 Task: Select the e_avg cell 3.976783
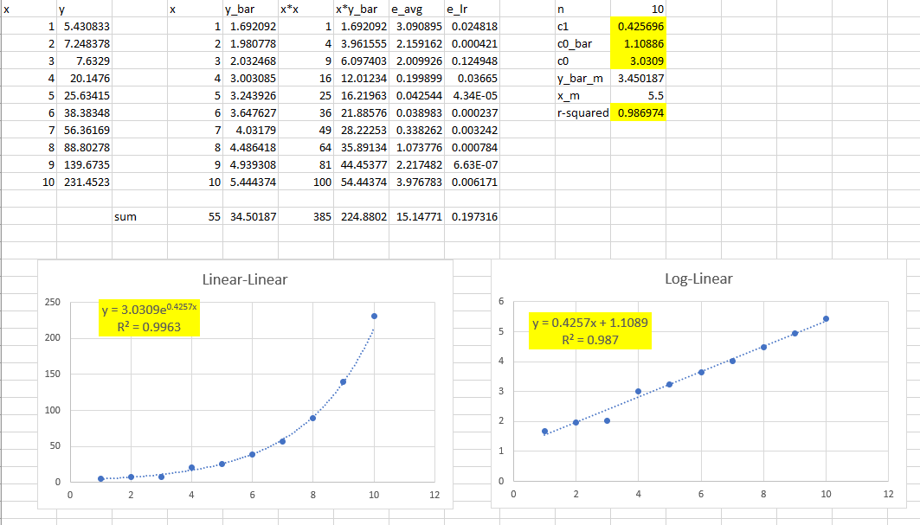coord(416,182)
